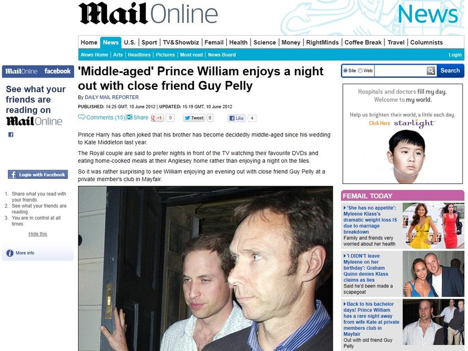Image resolution: width=468 pixels, height=351 pixels.
Task: Click the search magnifier icon
Action: pyautogui.click(x=431, y=71)
